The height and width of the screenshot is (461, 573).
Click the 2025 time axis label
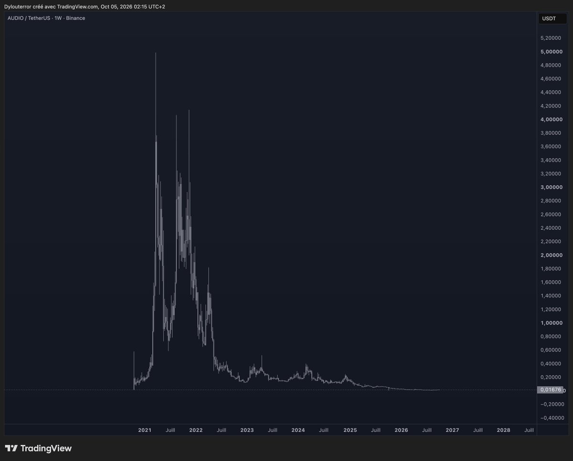tap(350, 430)
